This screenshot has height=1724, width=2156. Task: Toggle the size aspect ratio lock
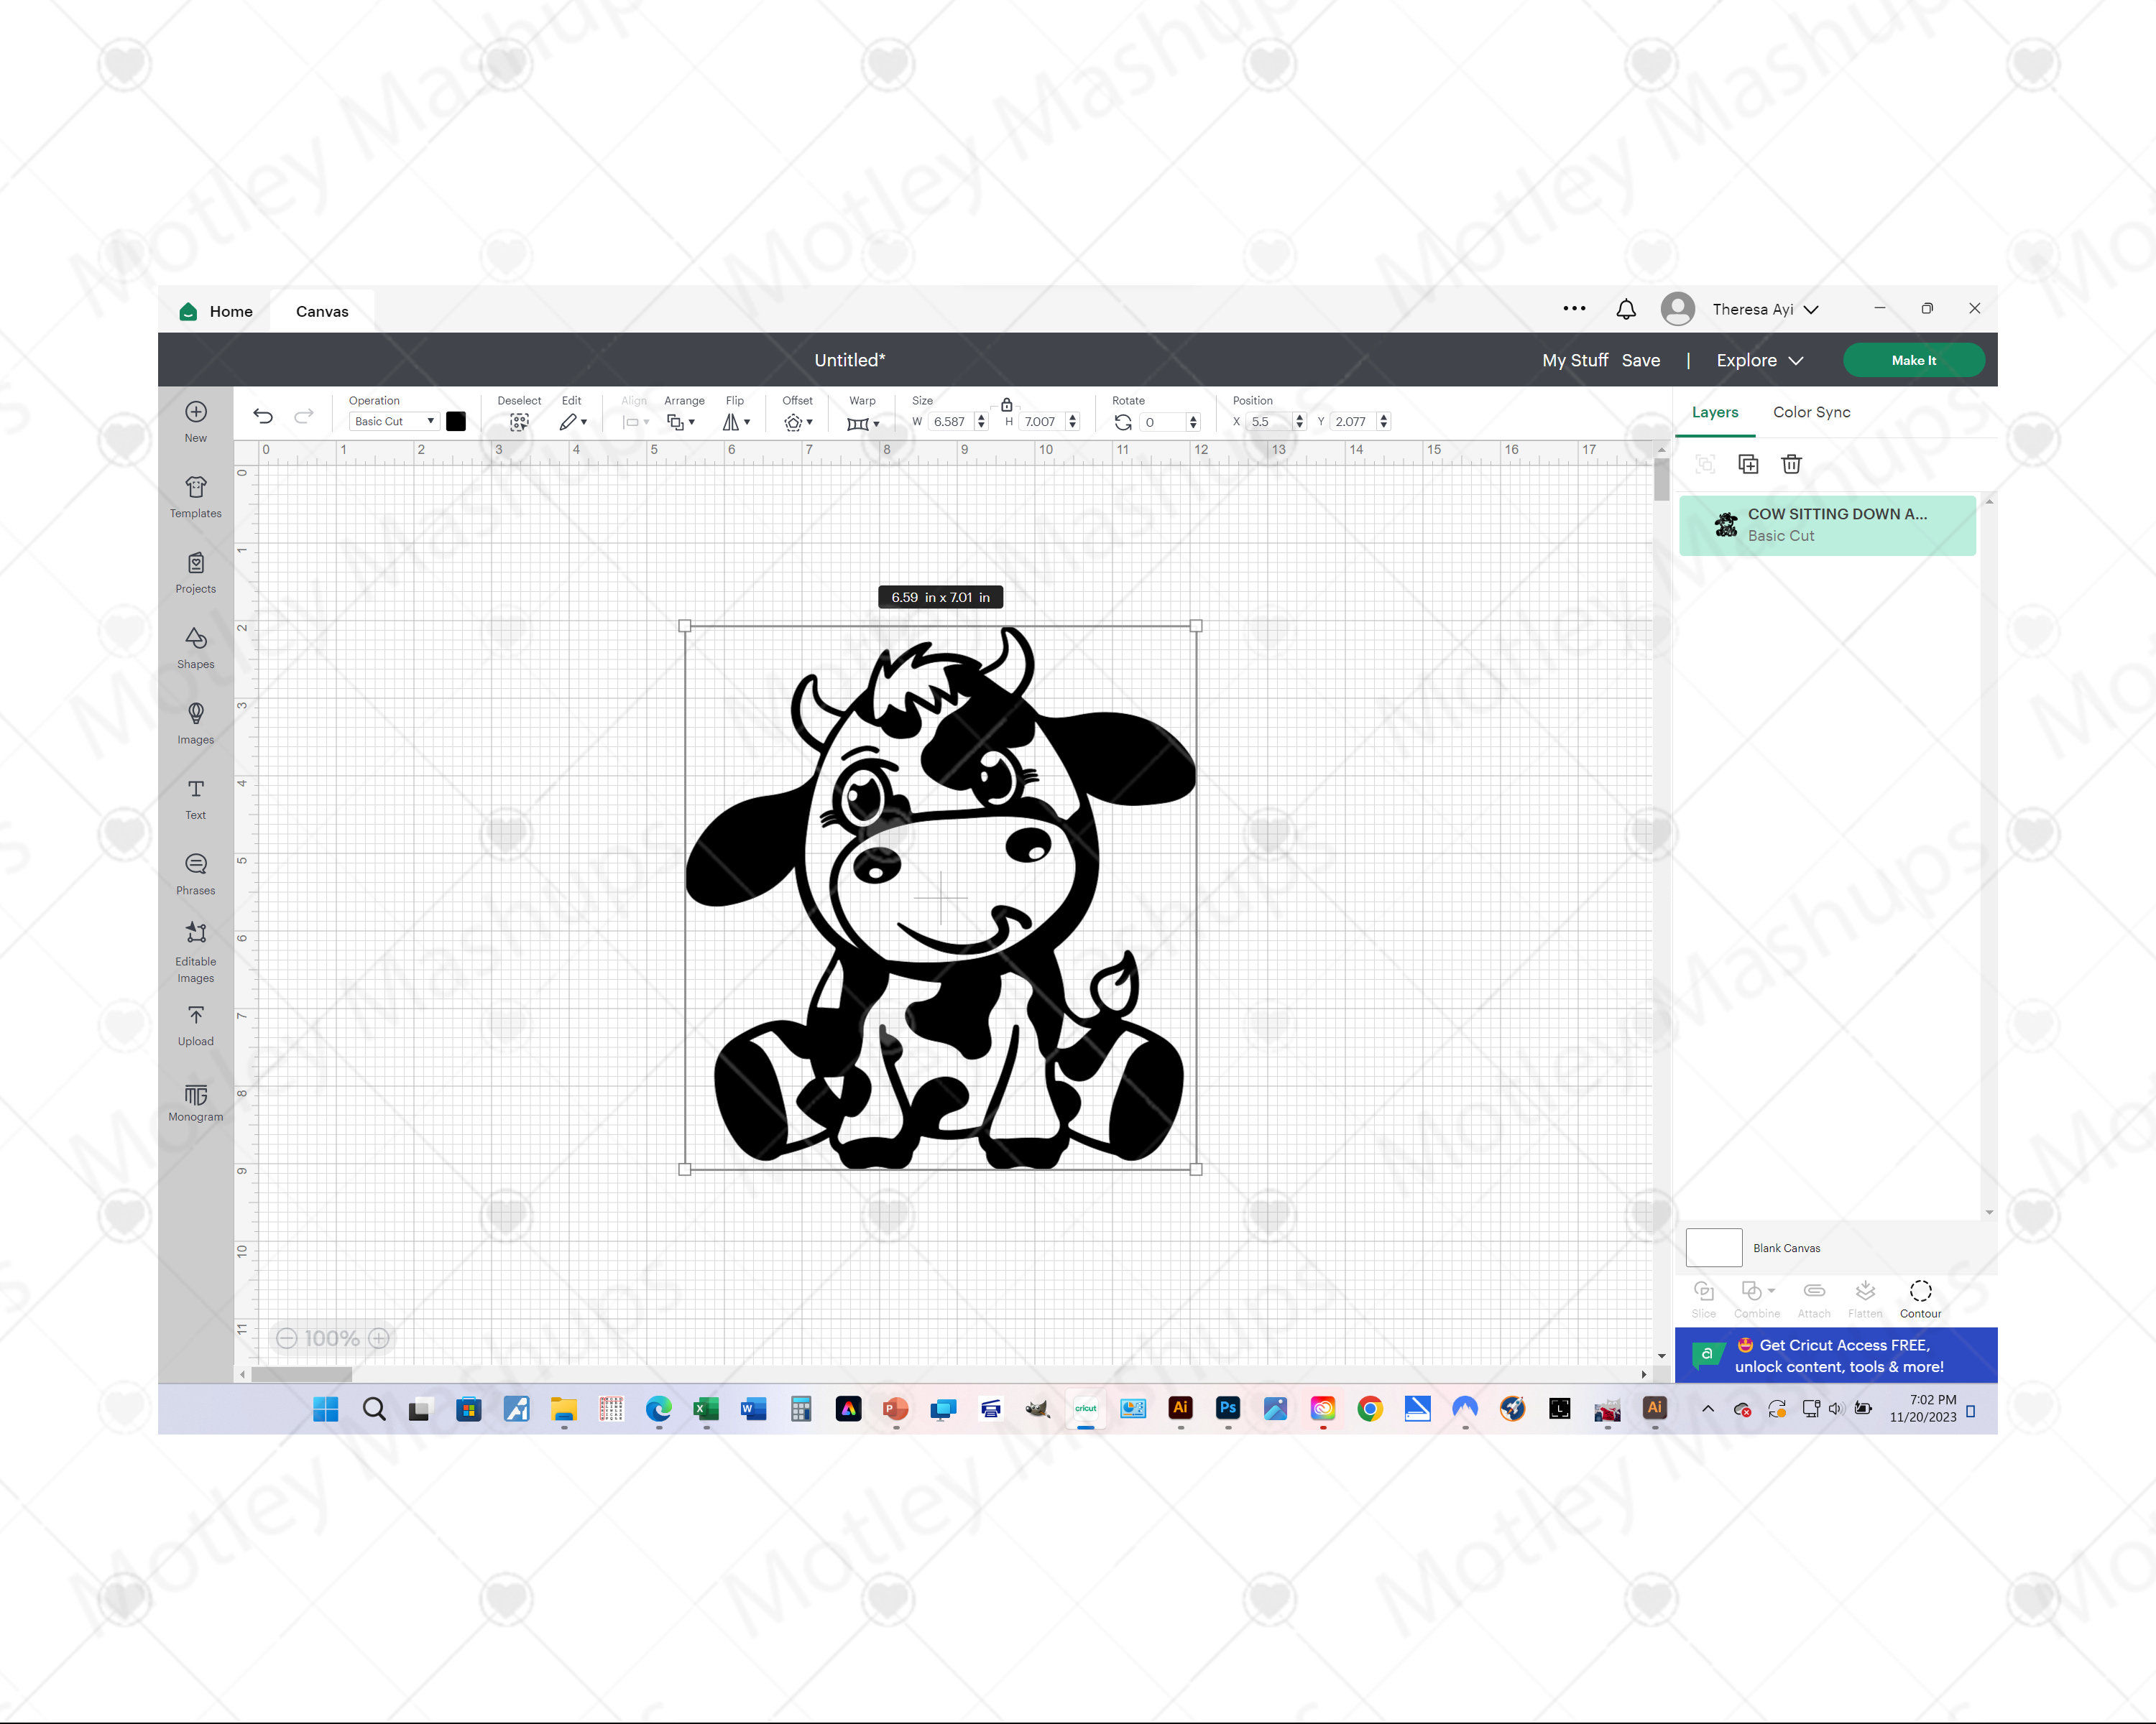[x=1006, y=404]
